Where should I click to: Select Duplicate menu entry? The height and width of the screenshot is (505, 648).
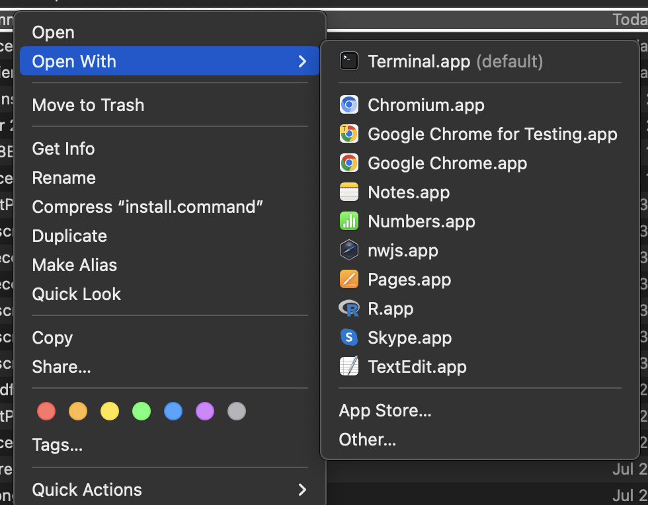point(169,236)
